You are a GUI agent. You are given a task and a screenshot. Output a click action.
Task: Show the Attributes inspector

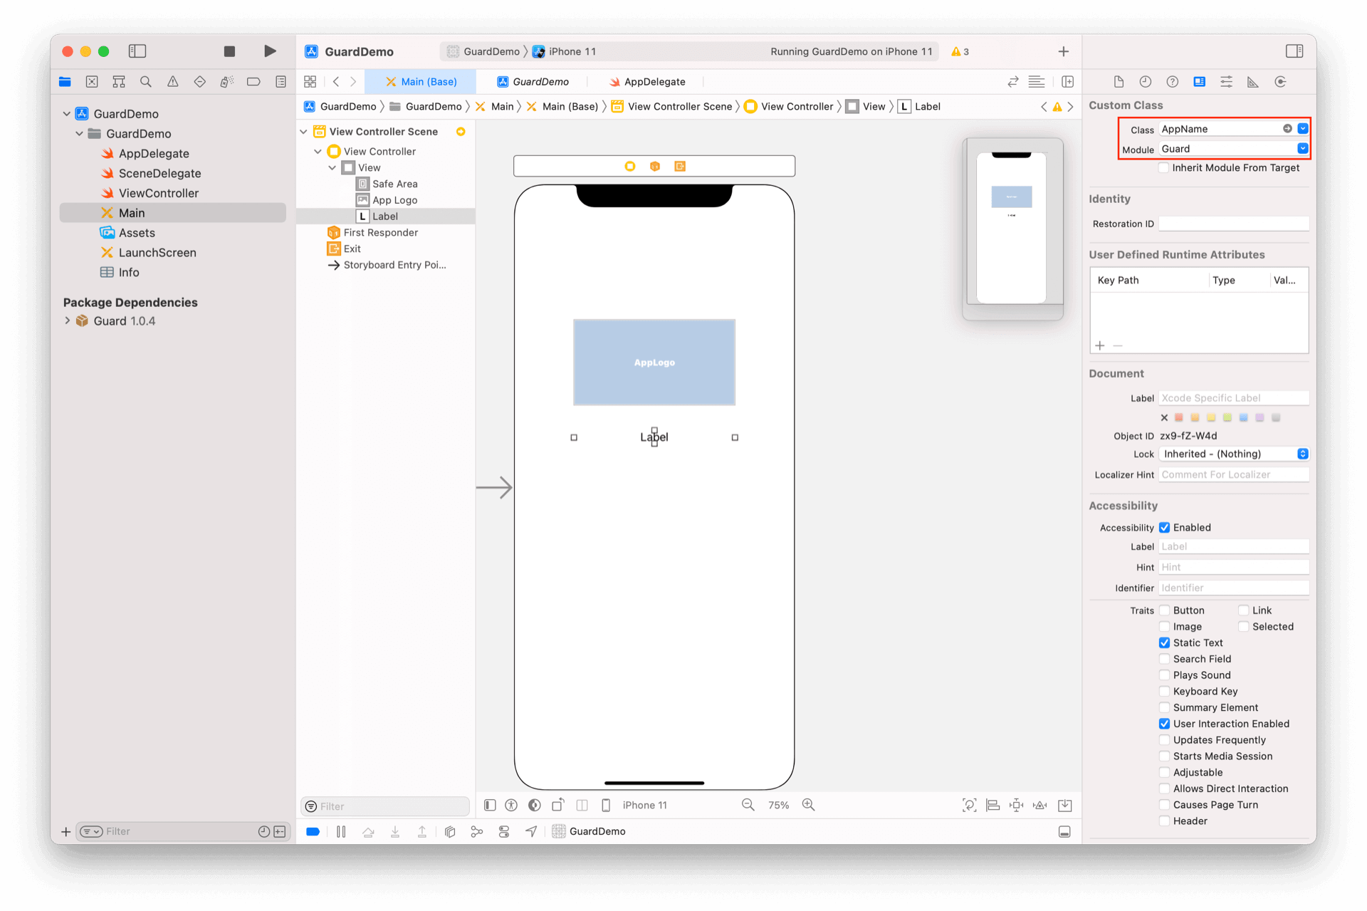[x=1226, y=82]
